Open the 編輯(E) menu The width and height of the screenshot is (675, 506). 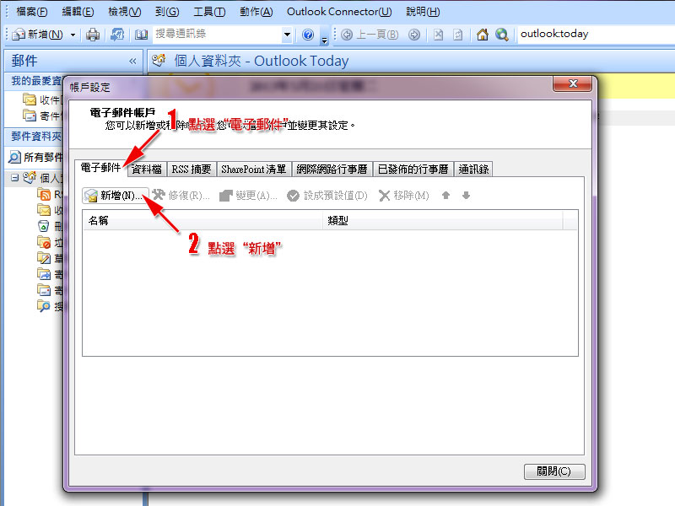78,12
